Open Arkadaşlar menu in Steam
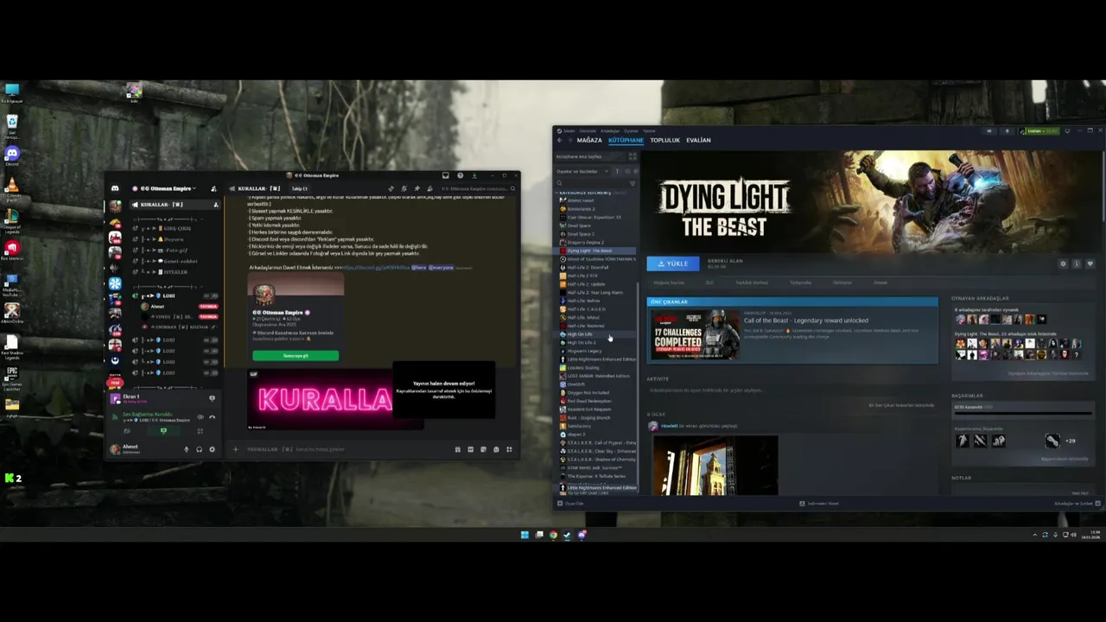Screen dimensions: 1106x622 [610, 130]
